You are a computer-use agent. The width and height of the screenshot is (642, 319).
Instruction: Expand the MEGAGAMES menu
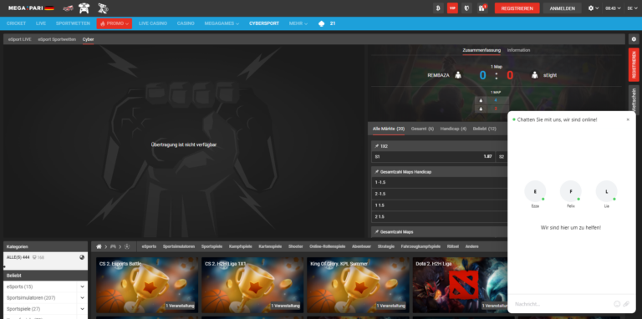click(x=222, y=23)
